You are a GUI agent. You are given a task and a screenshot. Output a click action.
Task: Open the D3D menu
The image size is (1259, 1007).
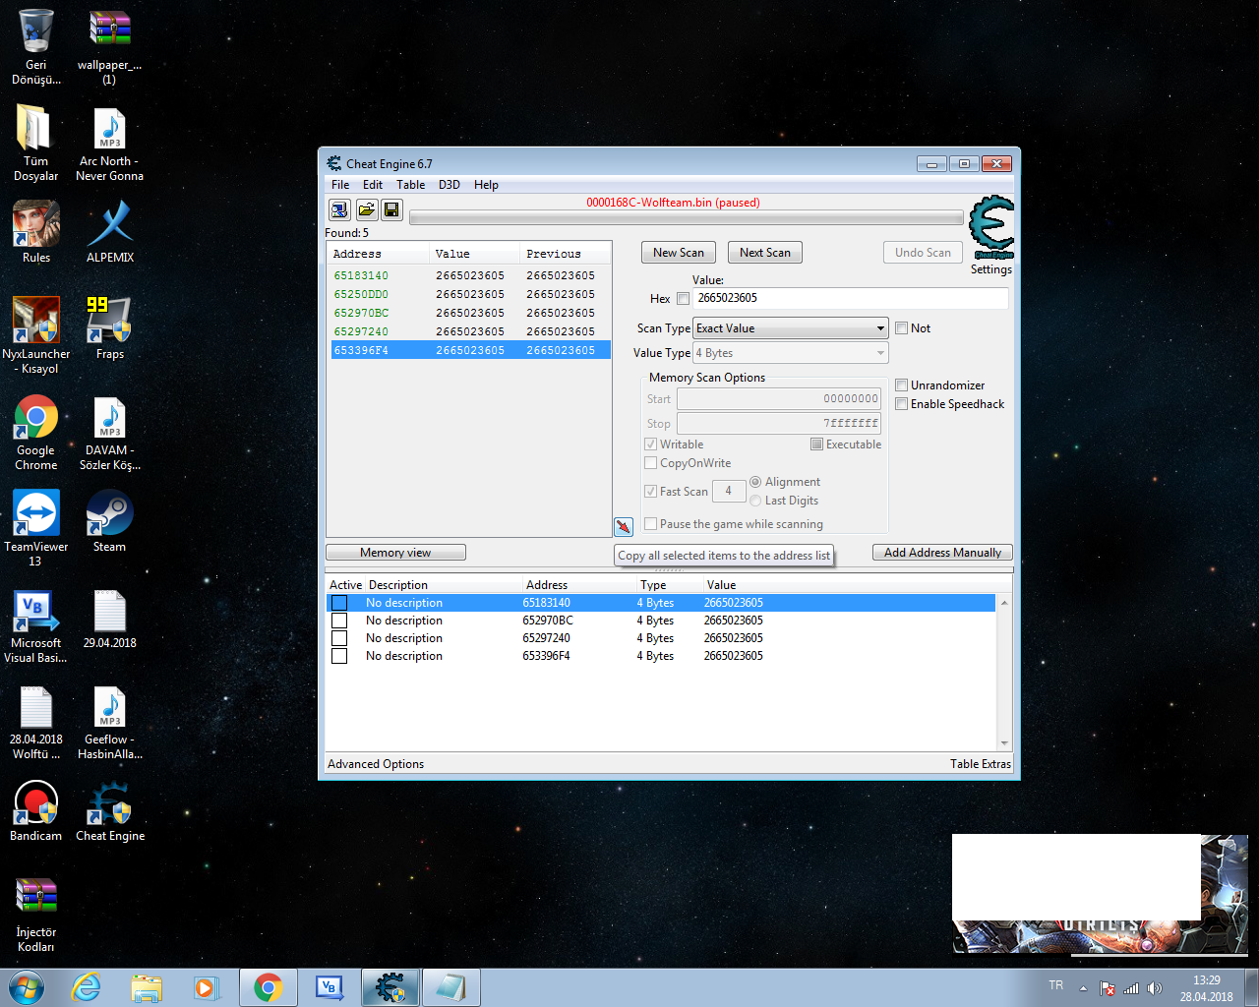(x=450, y=185)
